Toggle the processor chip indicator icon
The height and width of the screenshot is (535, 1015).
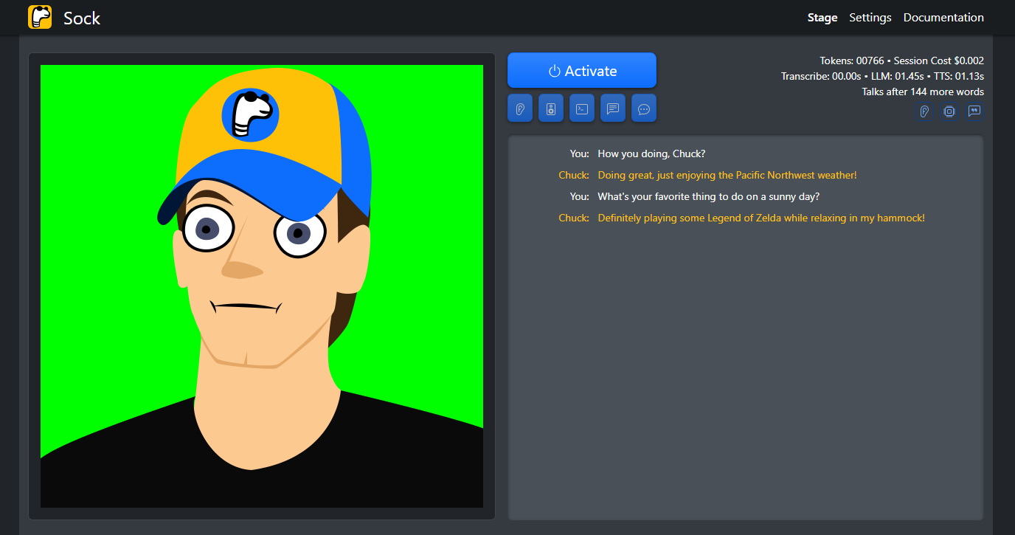949,111
